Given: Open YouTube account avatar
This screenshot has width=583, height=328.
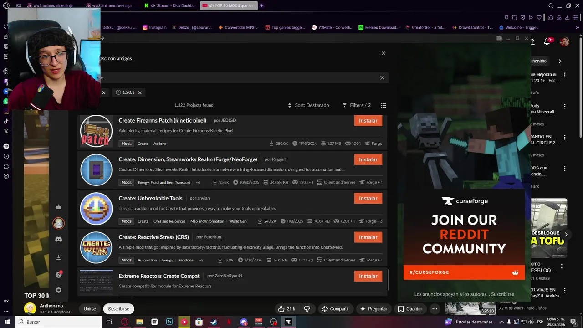Looking at the screenshot, I should coord(564,42).
